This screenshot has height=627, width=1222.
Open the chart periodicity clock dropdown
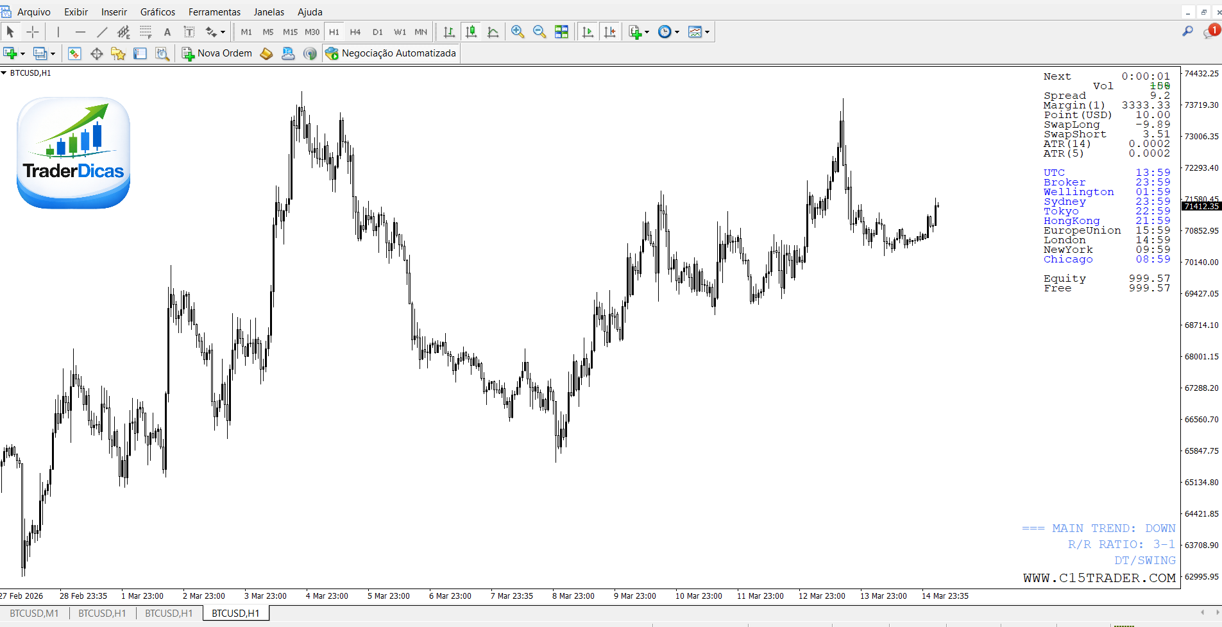click(677, 32)
